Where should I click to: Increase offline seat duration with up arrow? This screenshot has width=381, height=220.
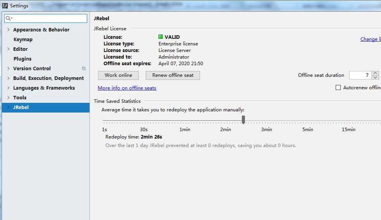(x=375, y=73)
